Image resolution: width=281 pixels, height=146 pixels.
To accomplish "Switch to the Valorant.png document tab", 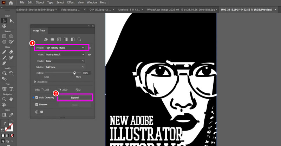I will (x=71, y=10).
